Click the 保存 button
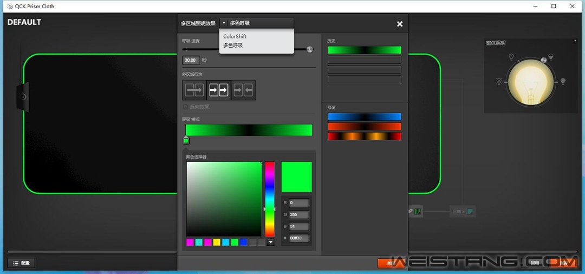The width and height of the screenshot is (585, 274). pos(563,263)
